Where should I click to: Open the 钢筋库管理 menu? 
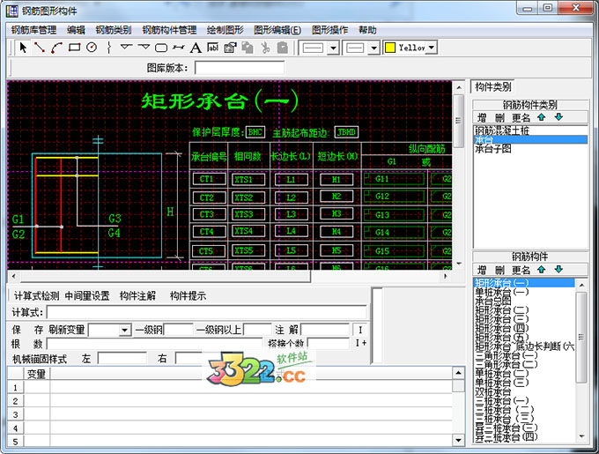(33, 29)
